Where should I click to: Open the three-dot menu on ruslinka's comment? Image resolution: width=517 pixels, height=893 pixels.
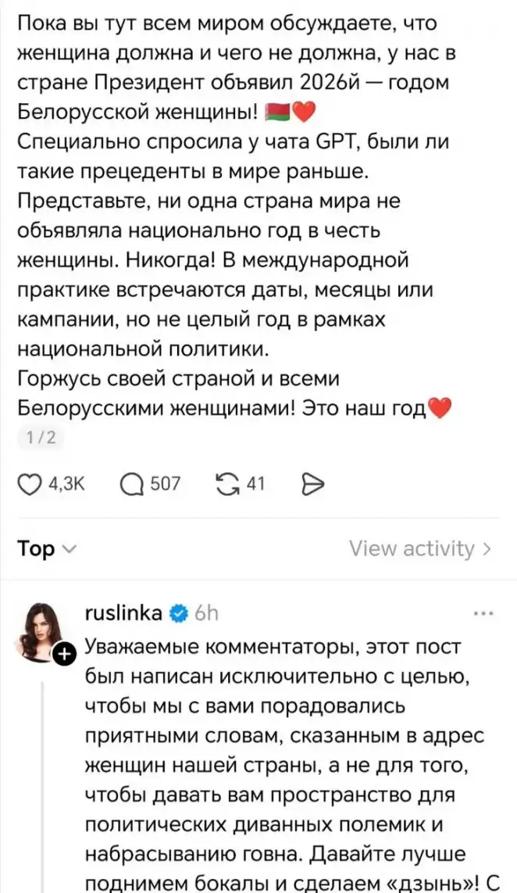click(x=483, y=614)
